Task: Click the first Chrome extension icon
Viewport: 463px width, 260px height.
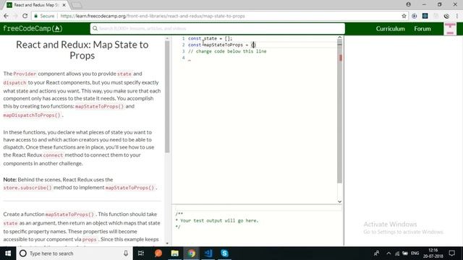Action: (x=415, y=16)
